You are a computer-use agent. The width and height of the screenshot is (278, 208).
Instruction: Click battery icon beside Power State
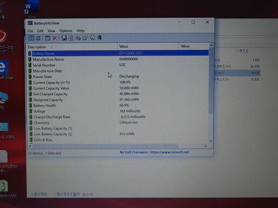(x=30, y=76)
